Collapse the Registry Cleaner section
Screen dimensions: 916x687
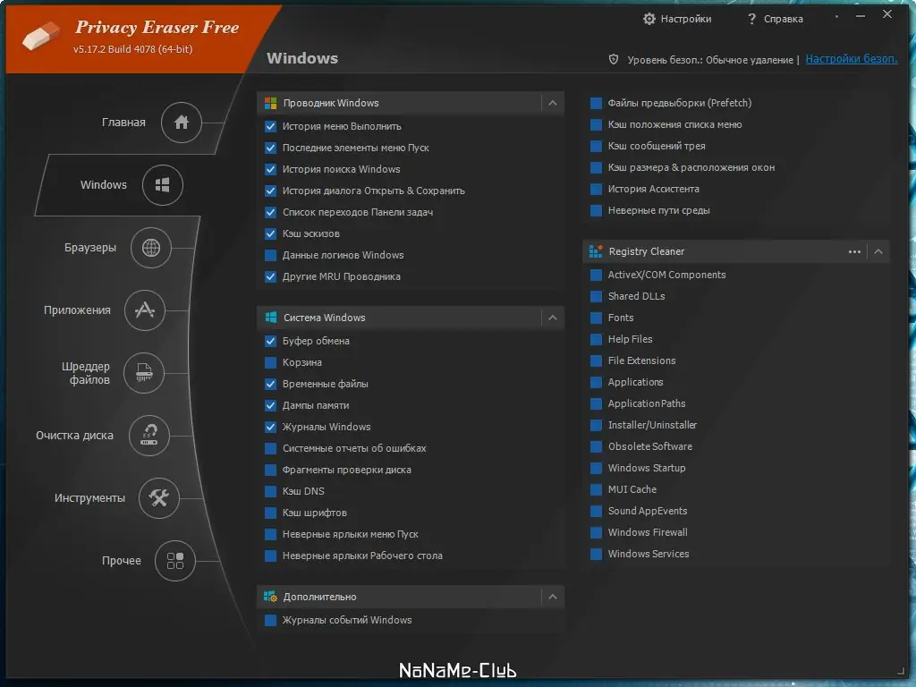878,251
